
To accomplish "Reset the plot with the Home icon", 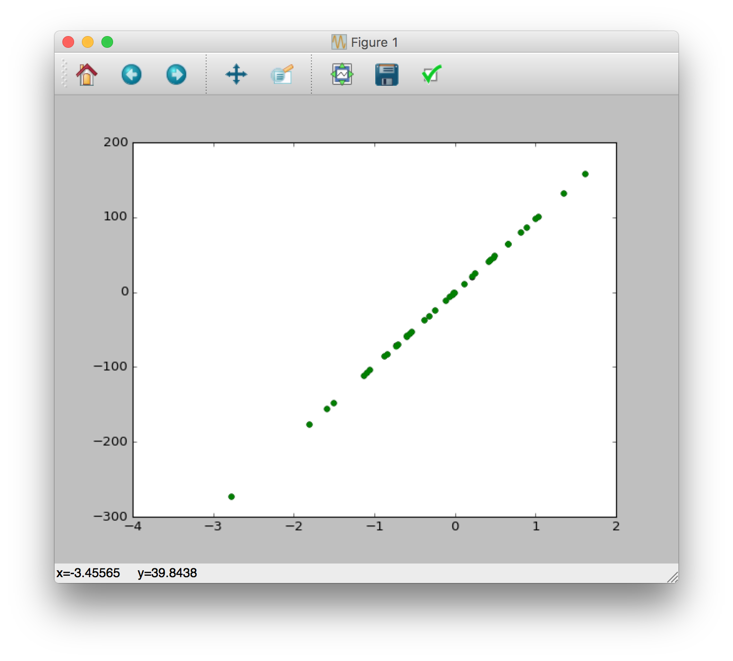I will coord(87,75).
